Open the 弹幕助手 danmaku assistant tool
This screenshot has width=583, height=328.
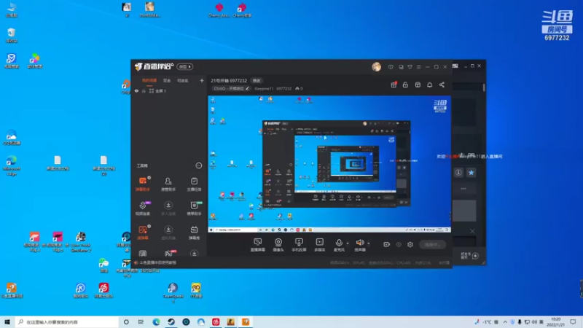(x=143, y=184)
